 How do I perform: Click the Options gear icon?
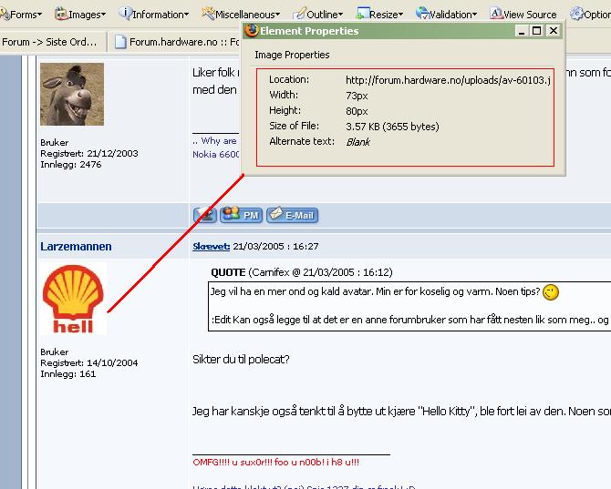click(x=576, y=14)
